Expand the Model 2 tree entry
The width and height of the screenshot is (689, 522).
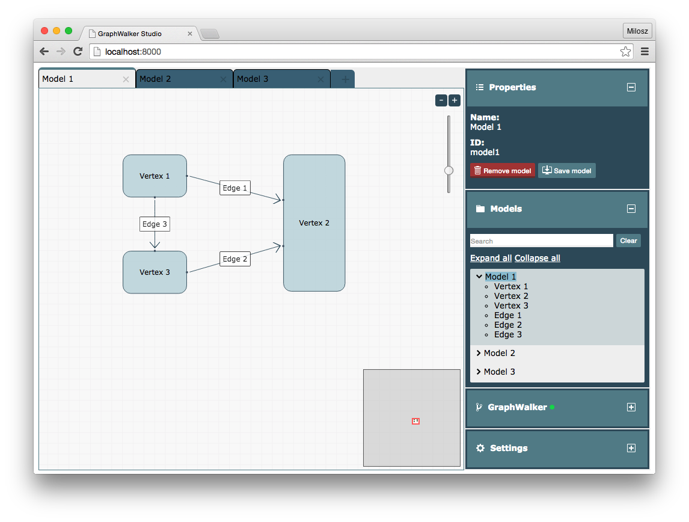coord(479,353)
